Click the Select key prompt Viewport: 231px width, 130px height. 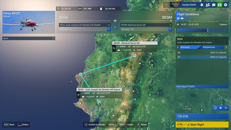[x=23, y=125]
